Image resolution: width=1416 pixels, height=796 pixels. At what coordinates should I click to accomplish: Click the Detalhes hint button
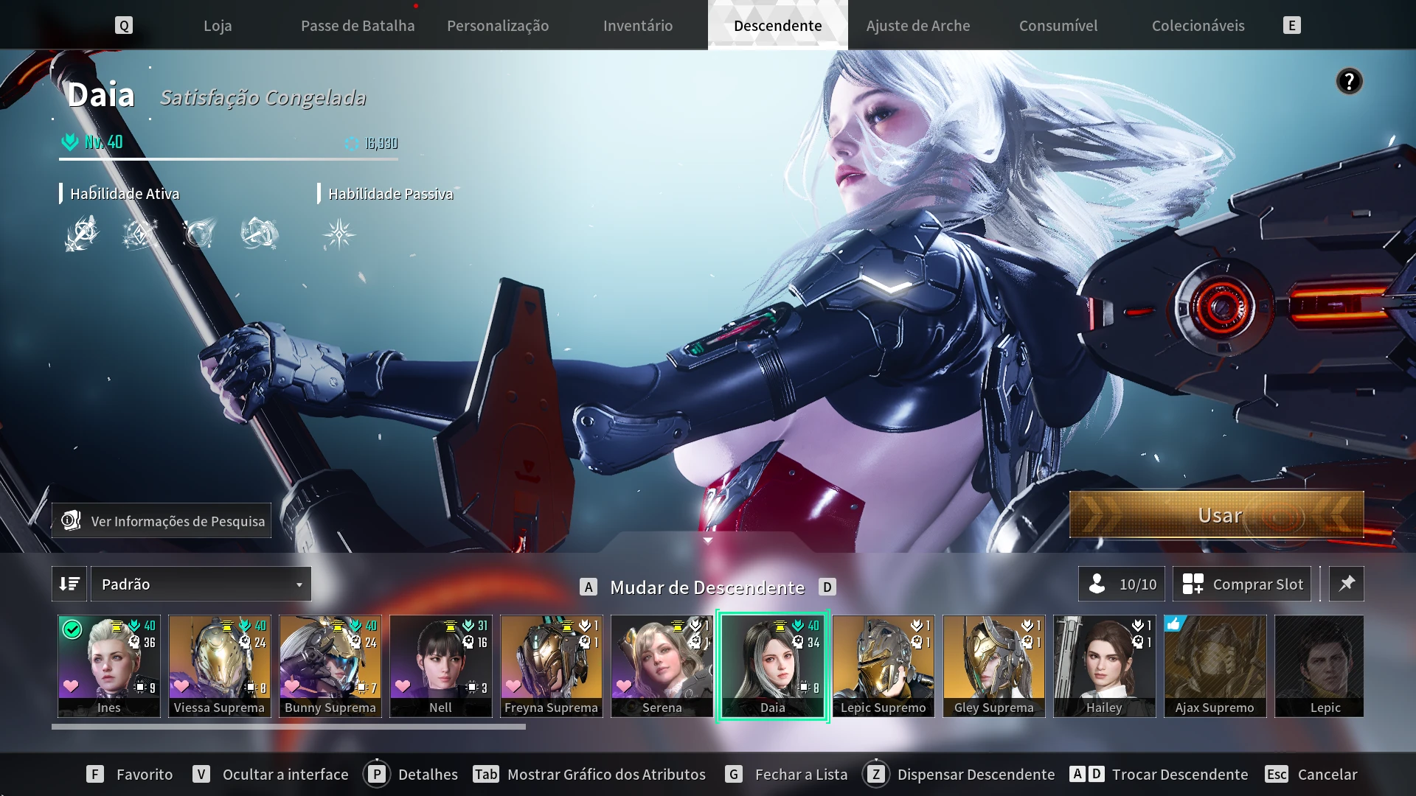tap(412, 774)
